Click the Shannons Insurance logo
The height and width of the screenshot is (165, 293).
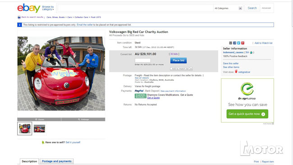140,96
